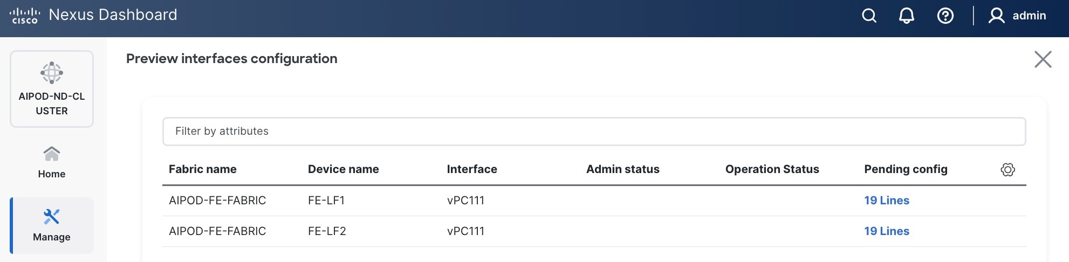Open 19 Lines pending config for FE-LF1
Image resolution: width=1069 pixels, height=262 pixels.
pos(886,201)
